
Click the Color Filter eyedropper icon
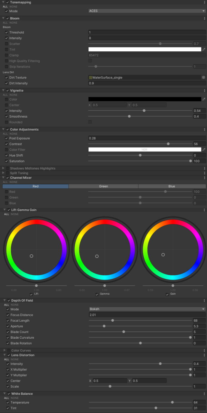click(x=204, y=150)
